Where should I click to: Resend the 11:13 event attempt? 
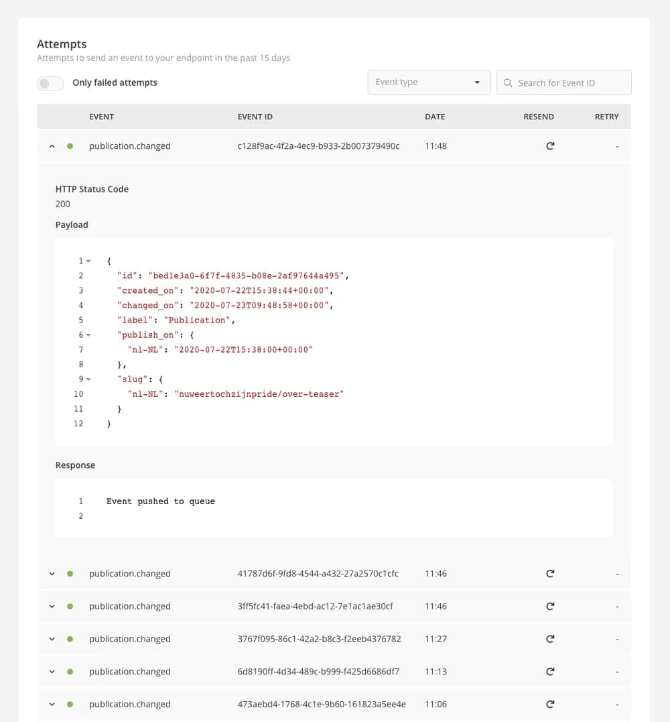click(x=550, y=671)
